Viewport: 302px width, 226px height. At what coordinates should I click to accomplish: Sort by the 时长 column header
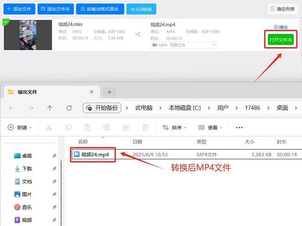[x=282, y=142]
